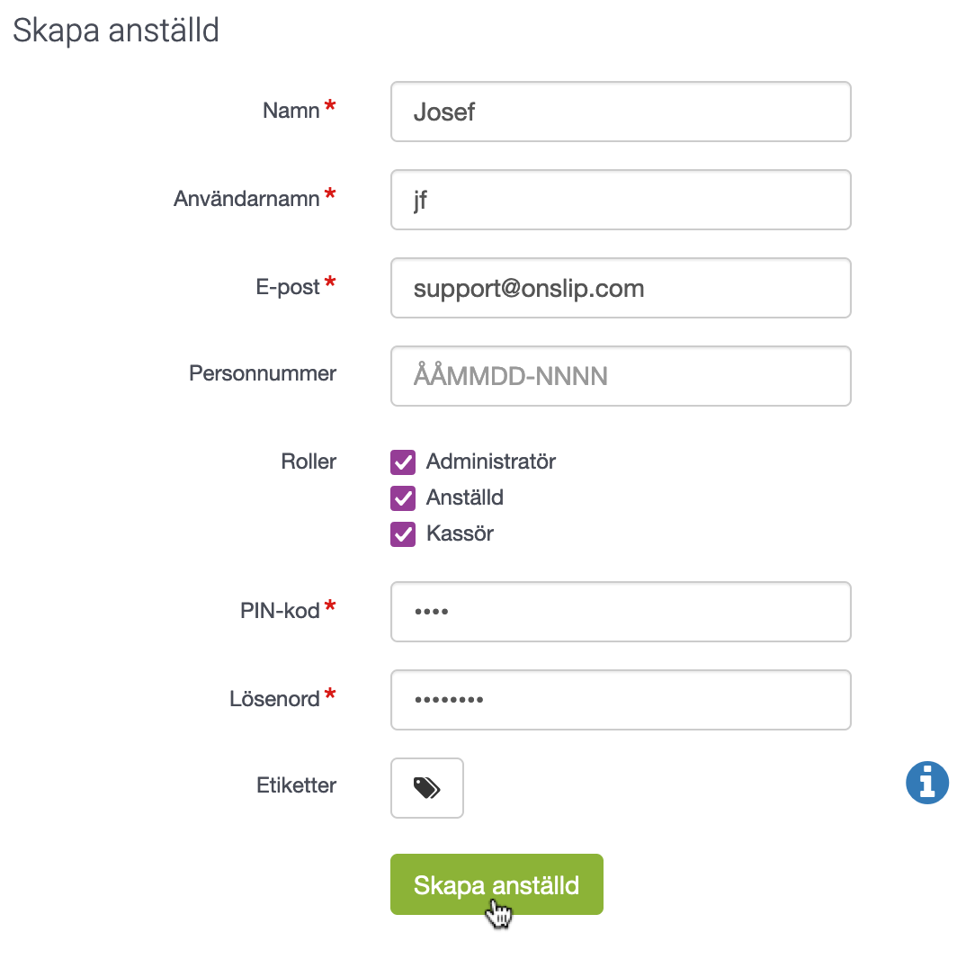
Task: Click the green Skapa anställd button
Action: [x=496, y=884]
